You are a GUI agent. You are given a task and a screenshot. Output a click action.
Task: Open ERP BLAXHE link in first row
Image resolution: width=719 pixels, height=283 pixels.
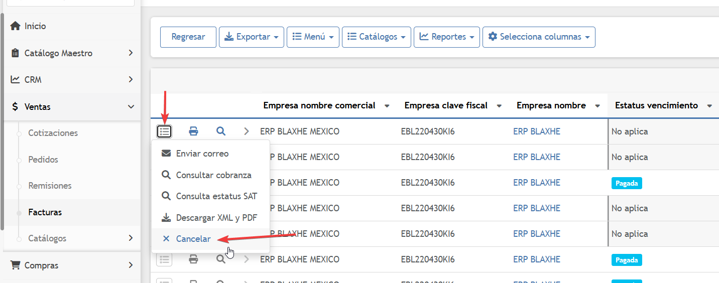(x=537, y=131)
